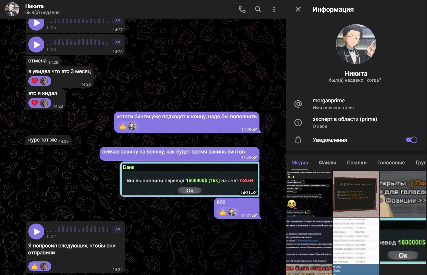Copy the username morganprime

pyautogui.click(x=329, y=101)
